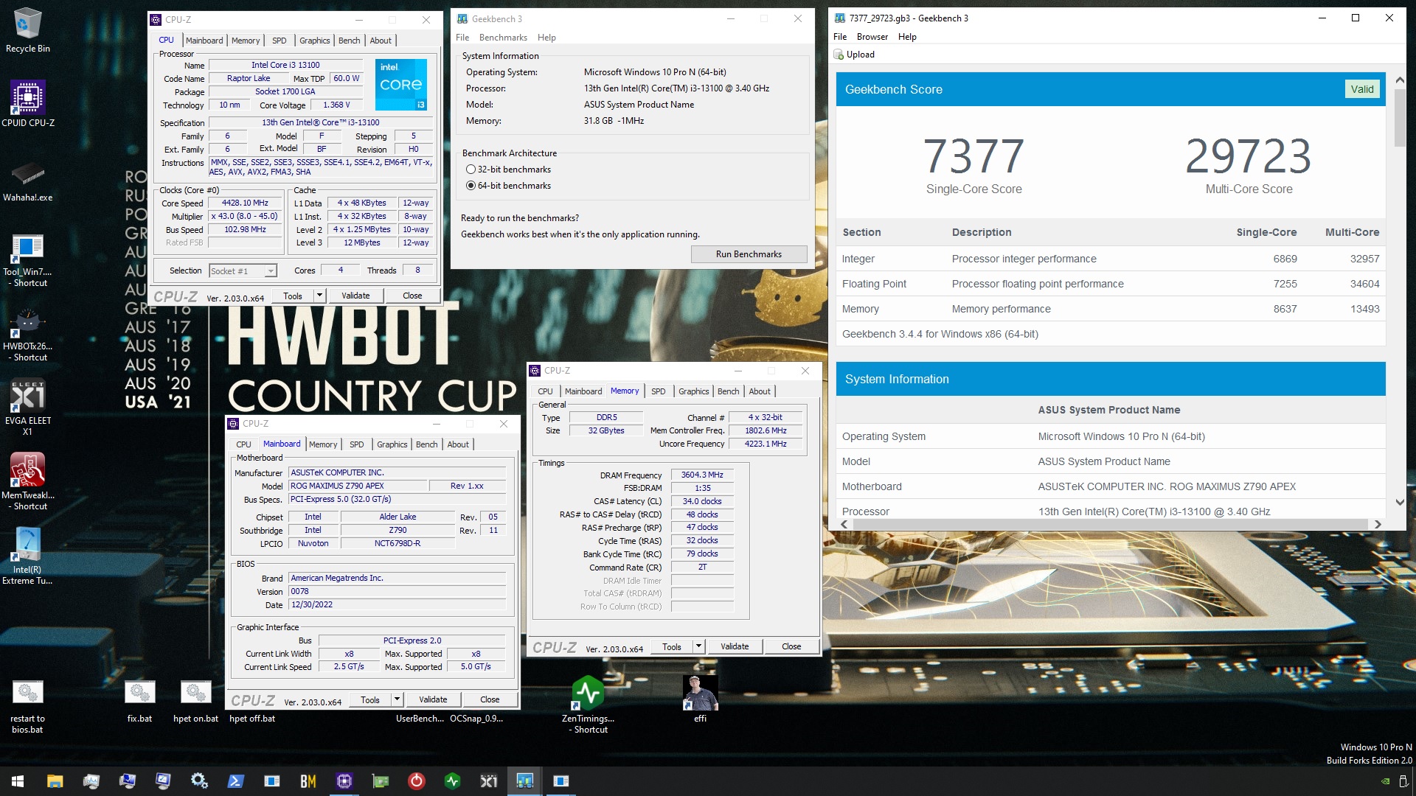Click horizontal scroll right arrow in Geekbench results
The height and width of the screenshot is (796, 1416).
1377,524
